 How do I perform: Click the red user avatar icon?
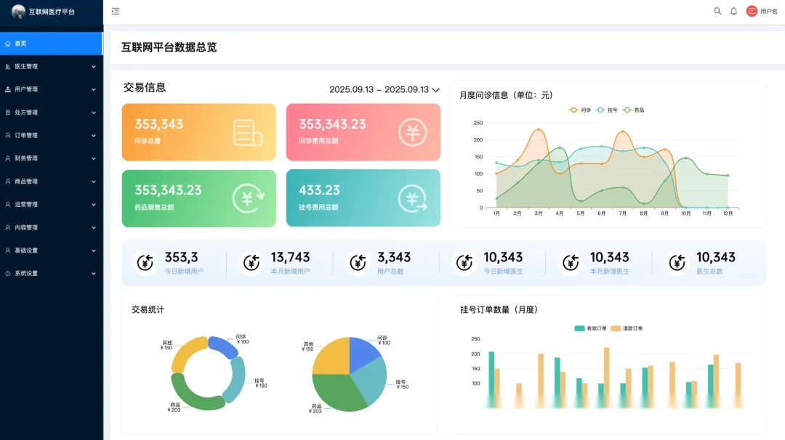pyautogui.click(x=752, y=11)
